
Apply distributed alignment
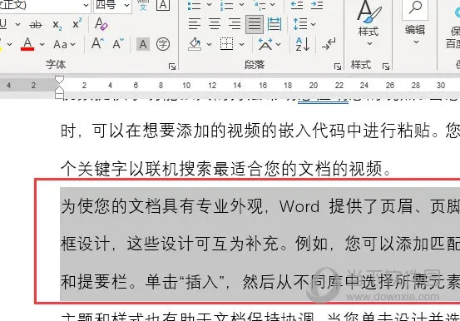pyautogui.click(x=275, y=24)
